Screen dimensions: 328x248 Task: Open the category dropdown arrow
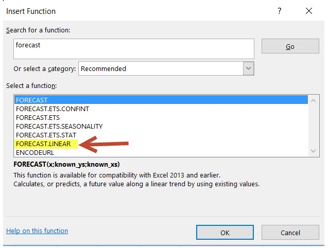(248, 68)
